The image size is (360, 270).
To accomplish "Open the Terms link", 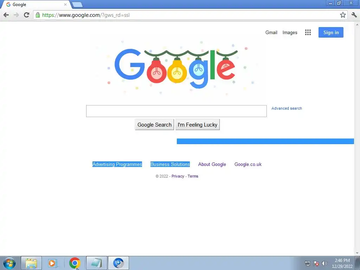I will click(x=193, y=176).
